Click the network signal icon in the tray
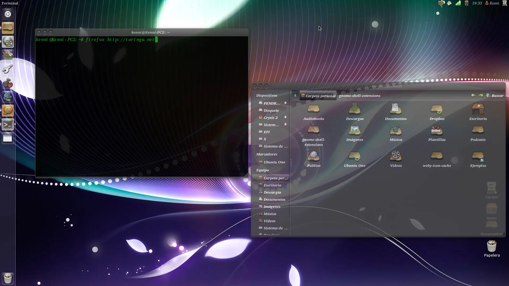The image size is (509, 286). coord(458,3)
